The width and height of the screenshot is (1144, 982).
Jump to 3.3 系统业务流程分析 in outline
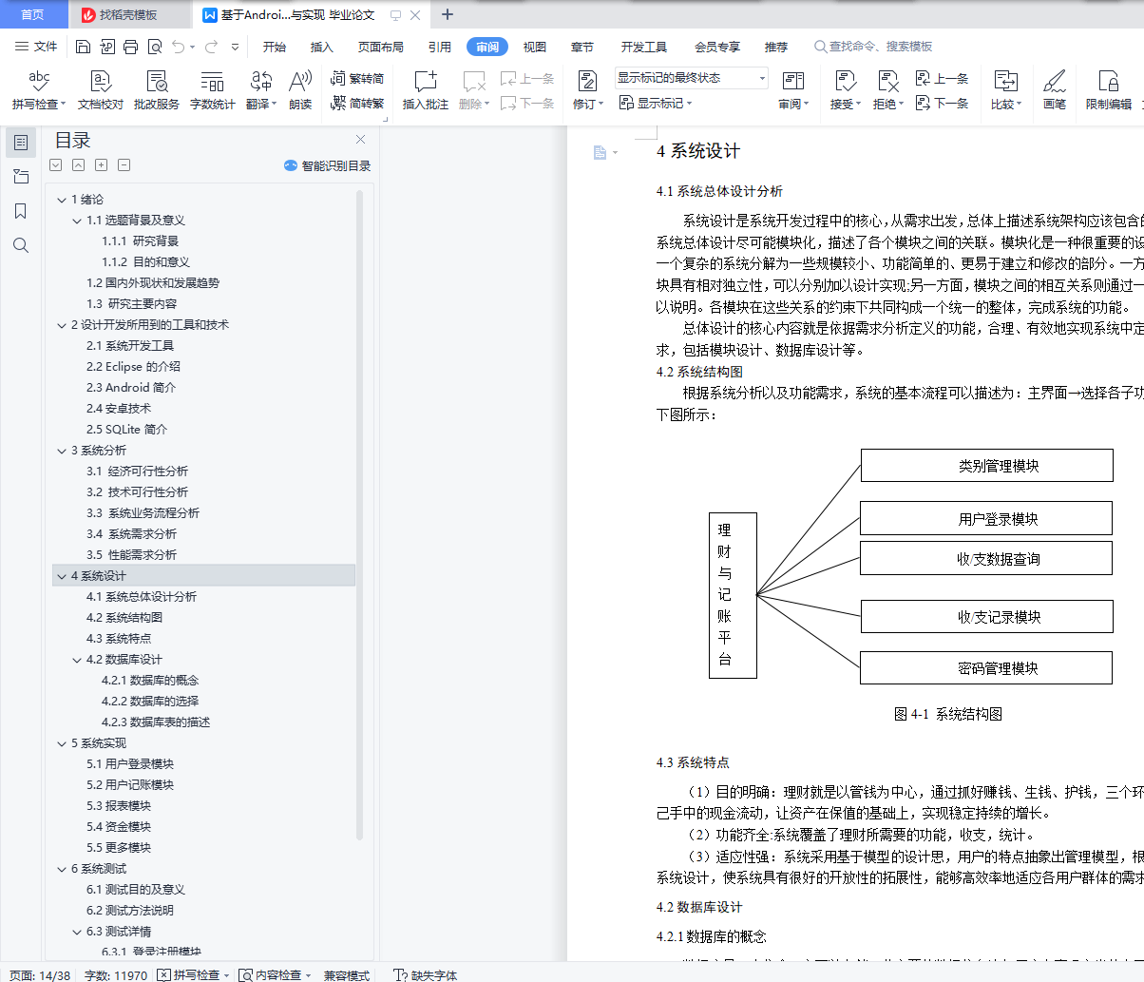click(143, 513)
